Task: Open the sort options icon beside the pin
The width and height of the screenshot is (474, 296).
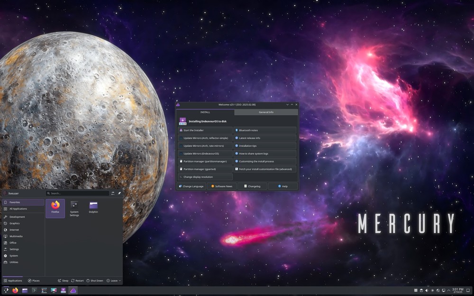Action: [x=113, y=193]
